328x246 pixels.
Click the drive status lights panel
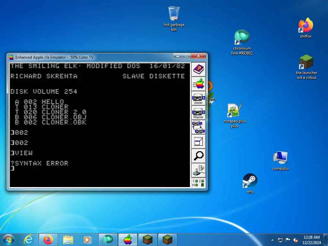click(198, 183)
